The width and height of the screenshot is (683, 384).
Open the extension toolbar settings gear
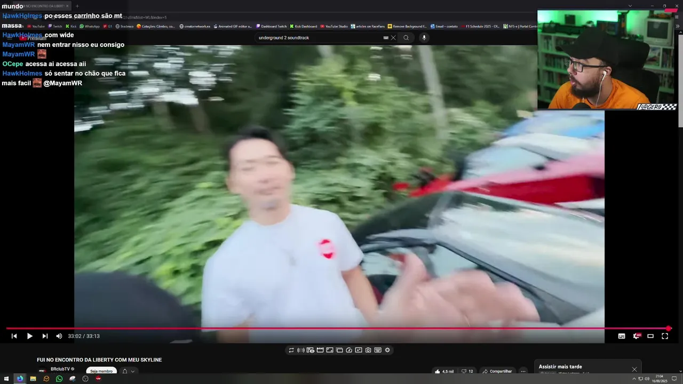(387, 350)
